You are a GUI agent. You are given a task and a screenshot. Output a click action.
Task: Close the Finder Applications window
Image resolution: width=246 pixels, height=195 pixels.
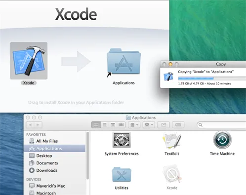[28, 117]
